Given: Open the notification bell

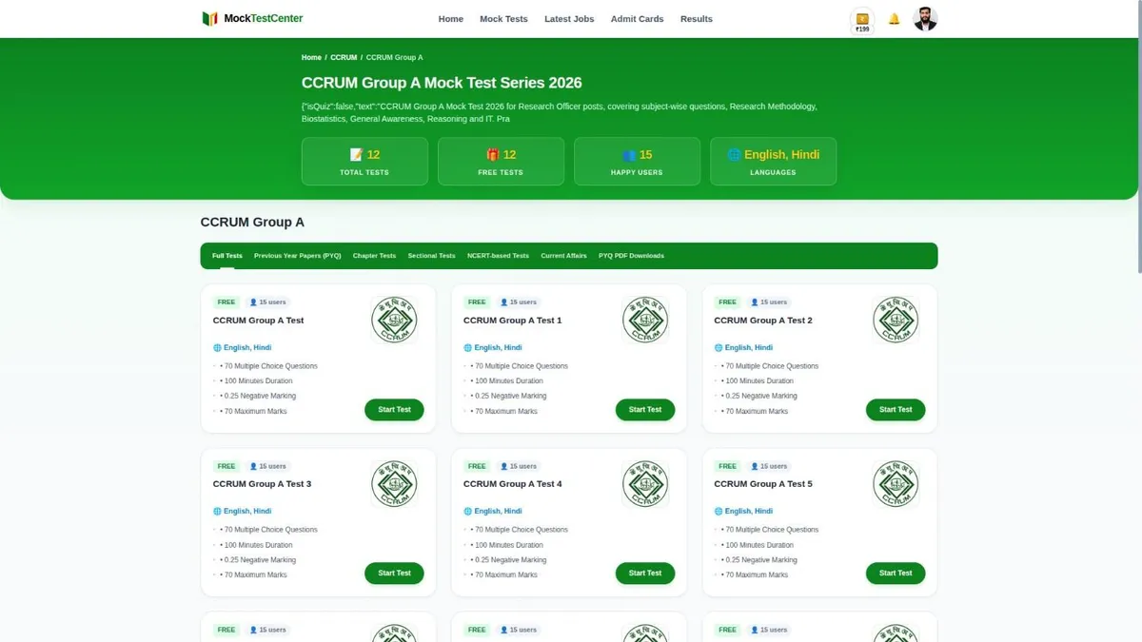Looking at the screenshot, I should (x=894, y=18).
